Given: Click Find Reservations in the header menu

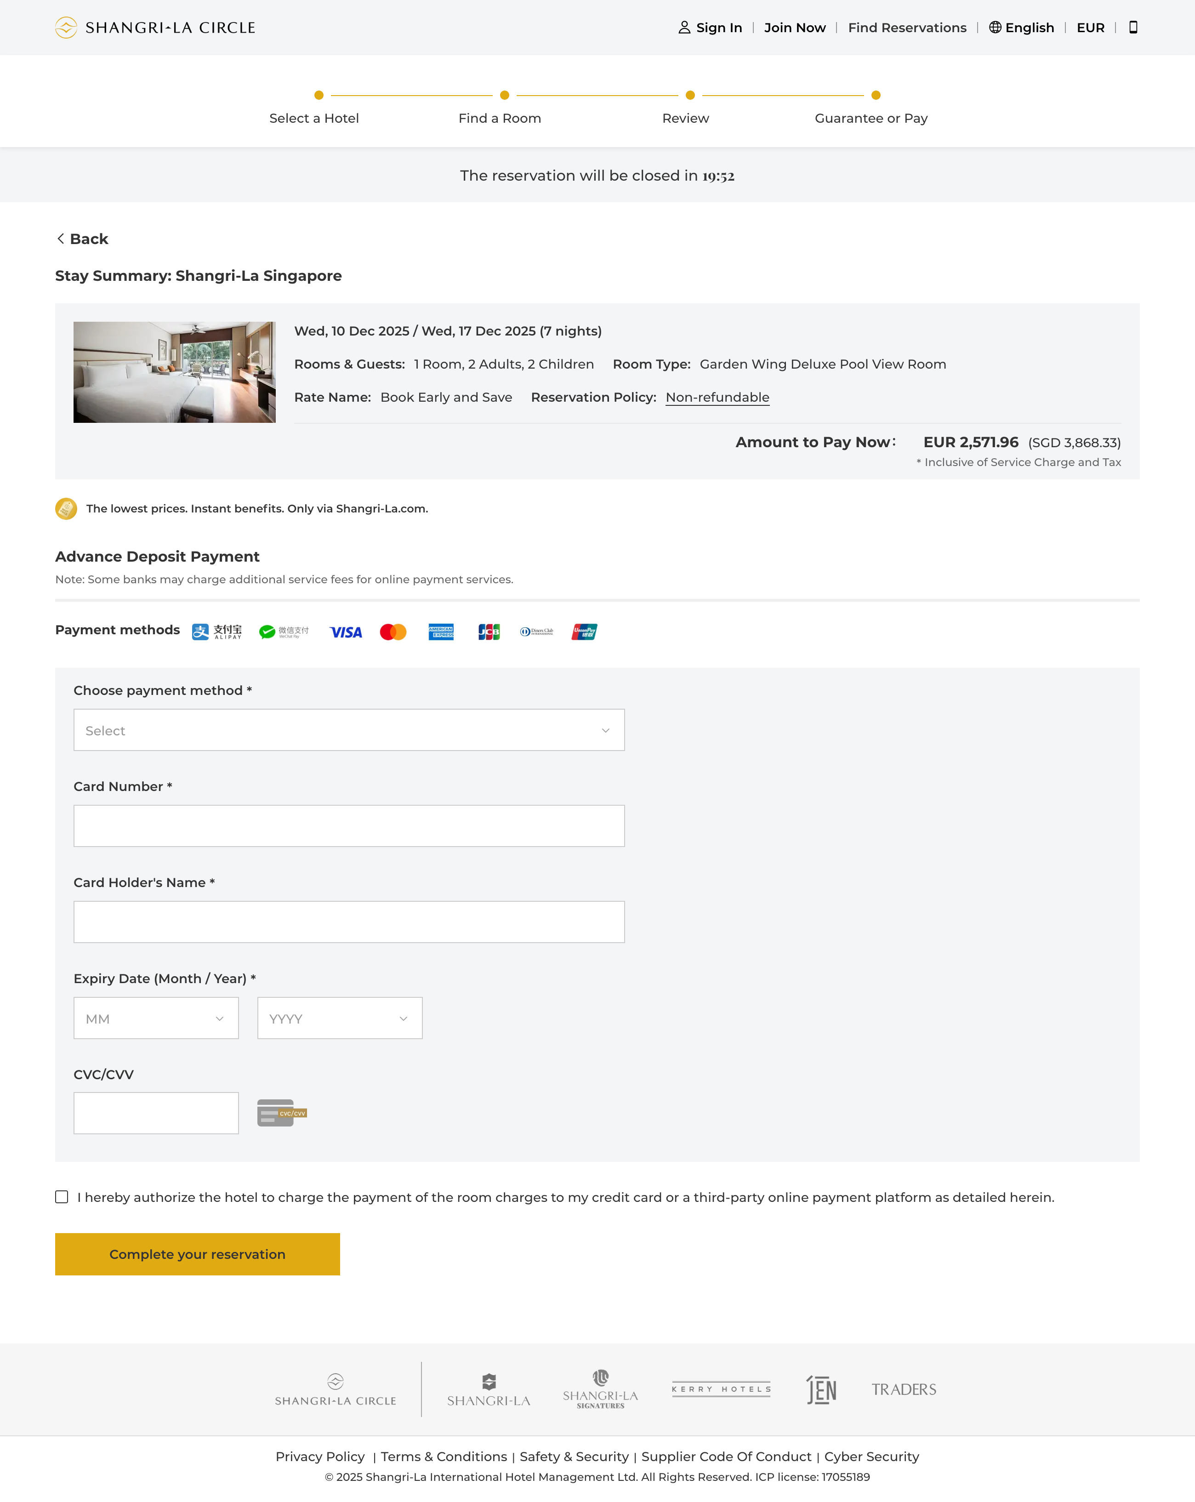Looking at the screenshot, I should pos(906,27).
